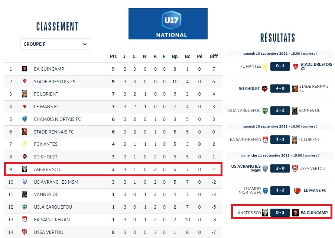The height and width of the screenshot is (238, 335).
Task: Click the Stade Brestois 29 crest in the standings
Action: [x=25, y=81]
